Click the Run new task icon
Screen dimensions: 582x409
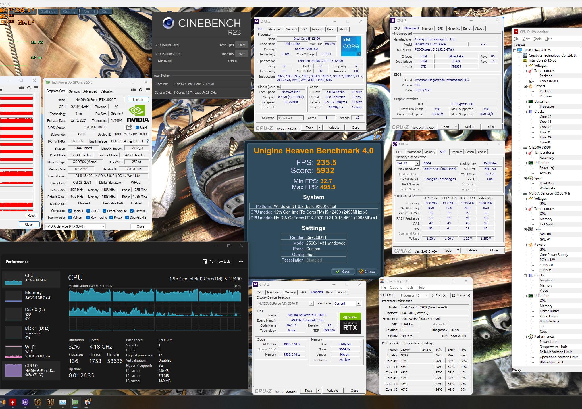(205, 261)
